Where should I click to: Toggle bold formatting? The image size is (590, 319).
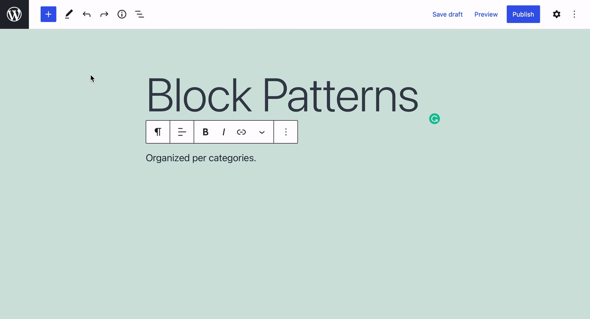pyautogui.click(x=206, y=132)
